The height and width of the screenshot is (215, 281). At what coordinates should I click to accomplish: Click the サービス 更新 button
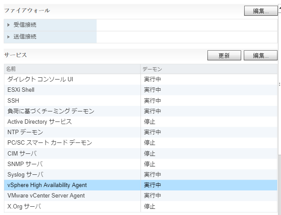224,55
